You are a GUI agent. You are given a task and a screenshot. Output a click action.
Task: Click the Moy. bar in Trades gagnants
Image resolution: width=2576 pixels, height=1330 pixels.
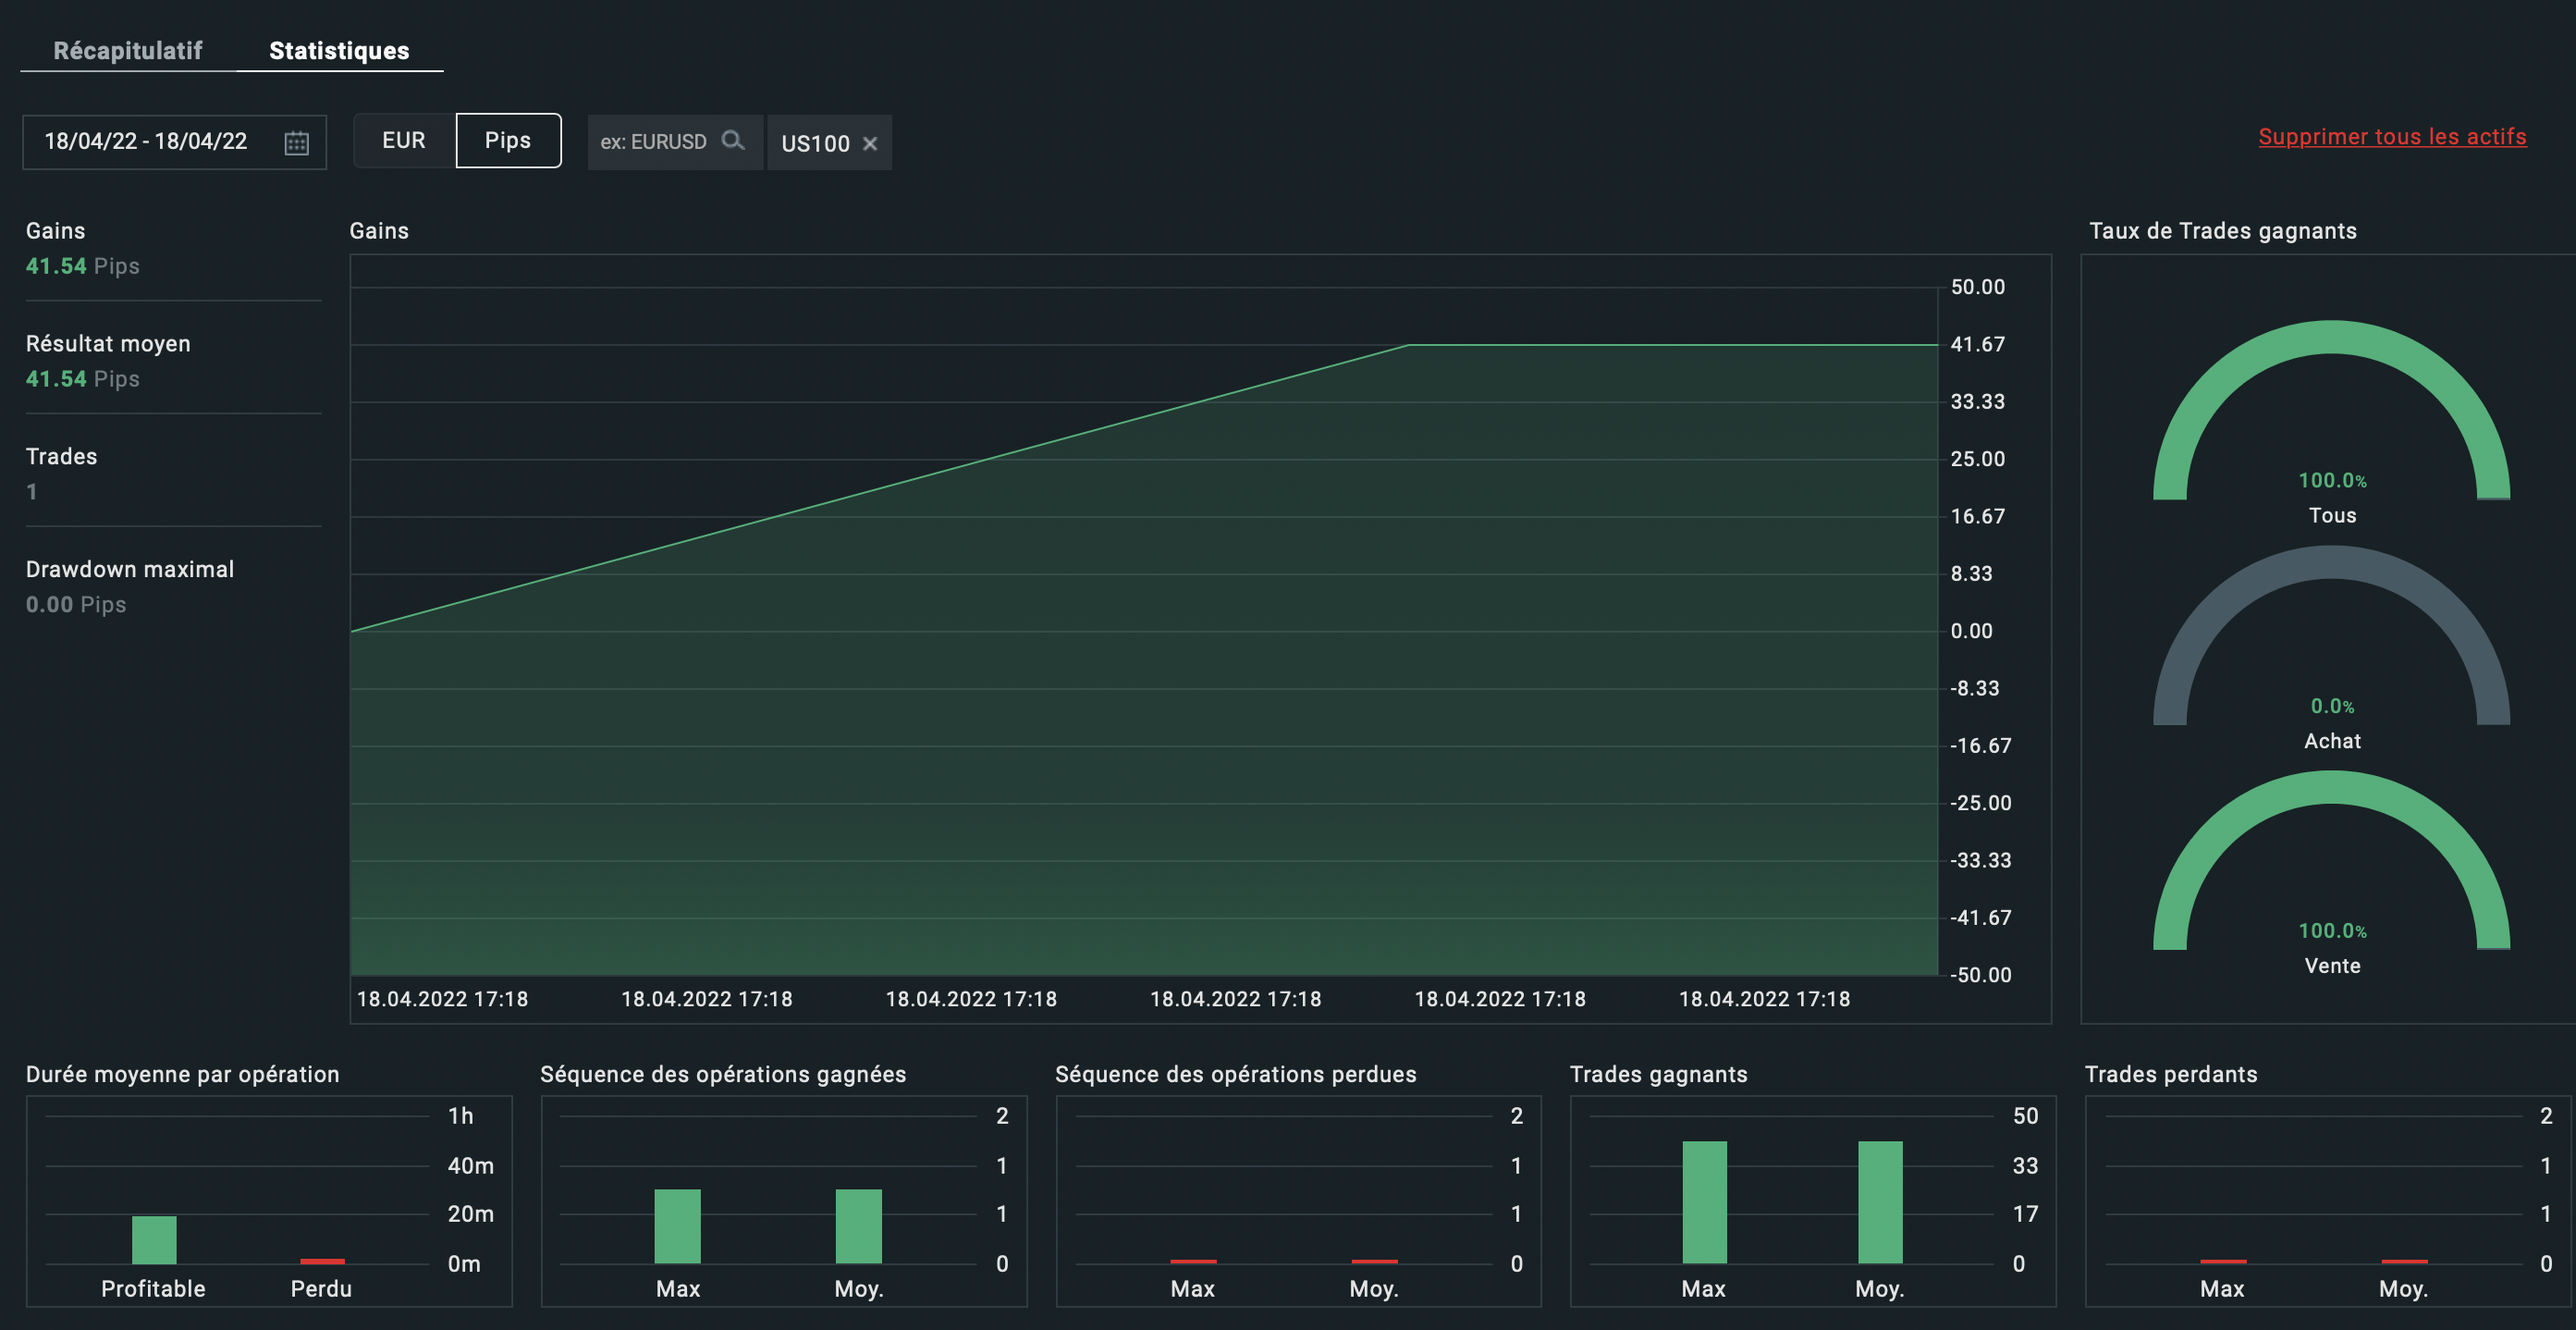(x=1880, y=1202)
